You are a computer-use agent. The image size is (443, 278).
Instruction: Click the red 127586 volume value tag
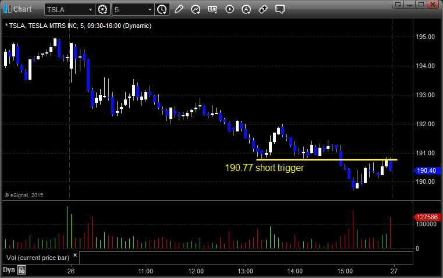click(x=427, y=217)
